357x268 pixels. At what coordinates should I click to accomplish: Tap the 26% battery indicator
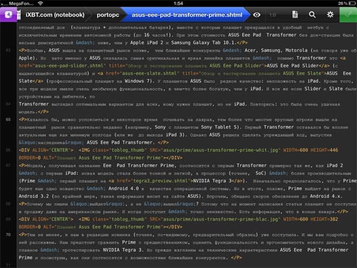[346, 3]
